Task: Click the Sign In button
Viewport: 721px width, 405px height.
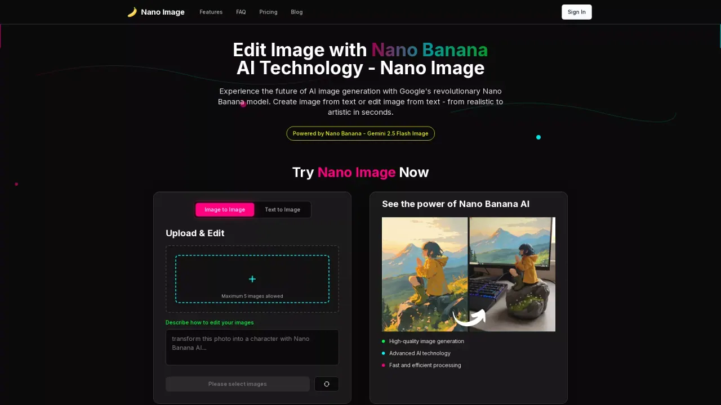Action: 577,12
